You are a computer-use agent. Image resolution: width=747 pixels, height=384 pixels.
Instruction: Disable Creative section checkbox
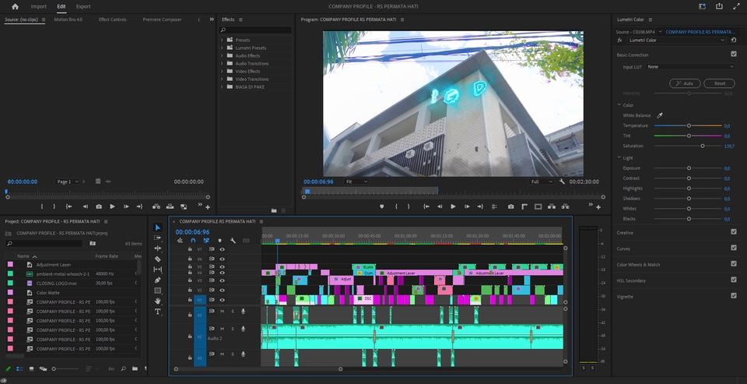pos(734,232)
